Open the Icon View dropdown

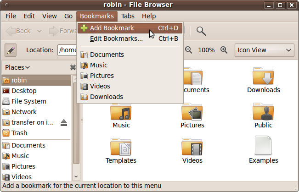[x=265, y=50]
